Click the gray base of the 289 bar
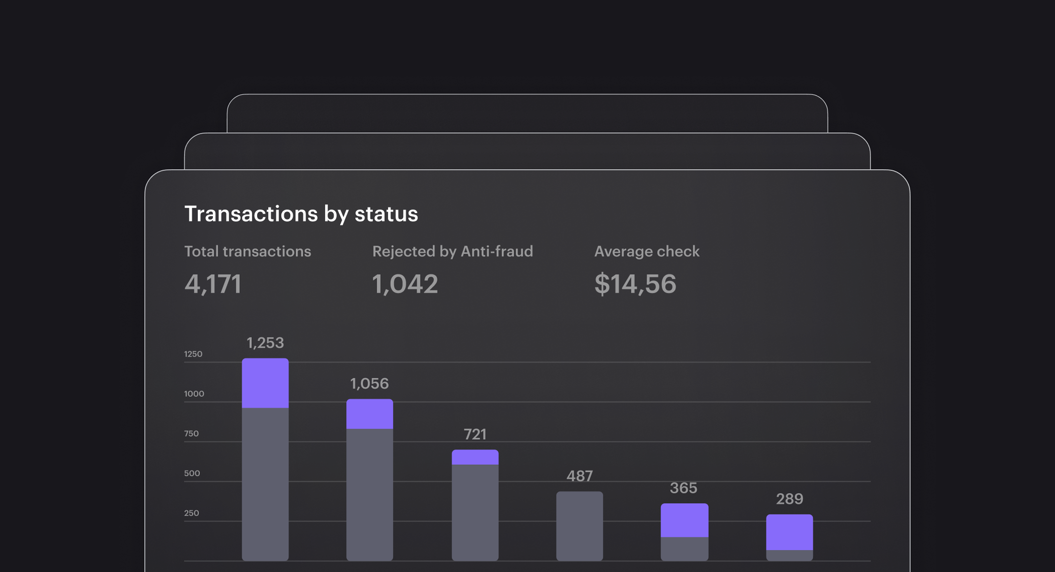 [x=789, y=556]
